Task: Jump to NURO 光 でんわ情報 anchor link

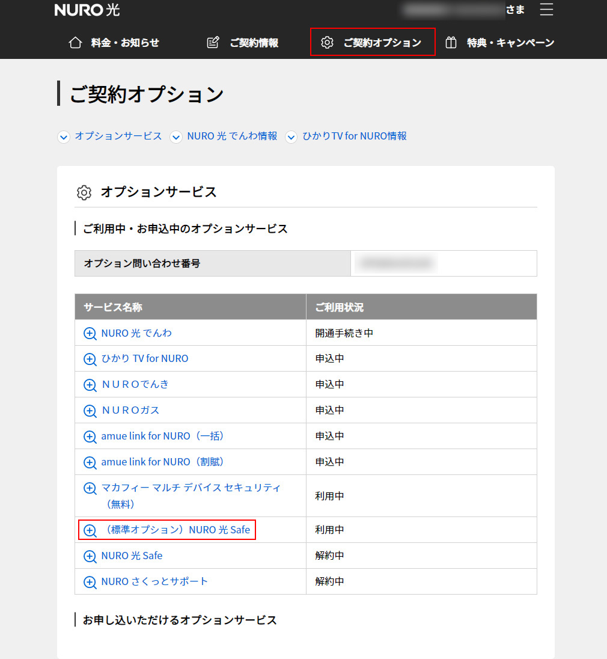Action: (x=232, y=136)
